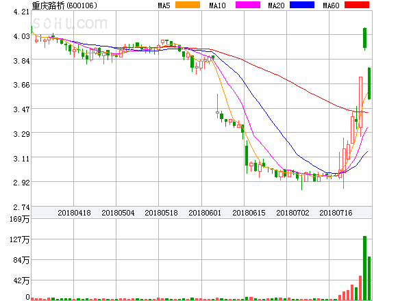Click the 20180702 date label
The width and height of the screenshot is (411, 301).
pyautogui.click(x=292, y=213)
